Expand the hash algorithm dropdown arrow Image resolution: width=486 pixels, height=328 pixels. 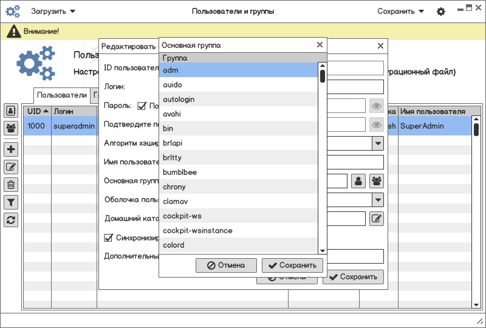point(378,143)
